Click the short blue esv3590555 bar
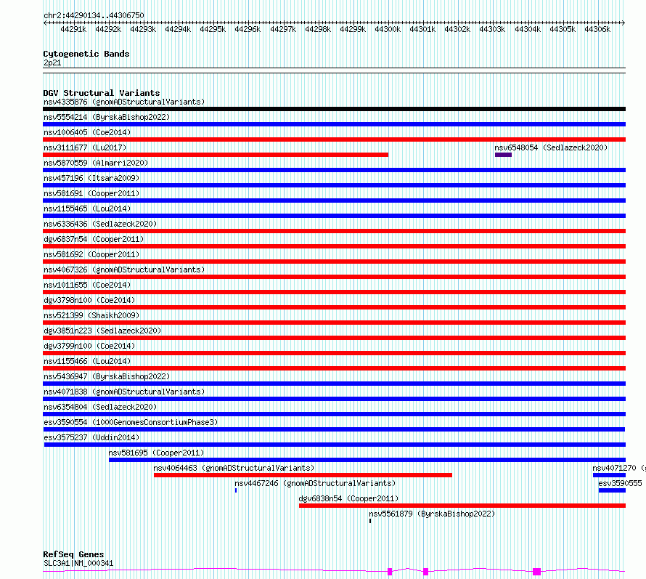 tap(611, 490)
